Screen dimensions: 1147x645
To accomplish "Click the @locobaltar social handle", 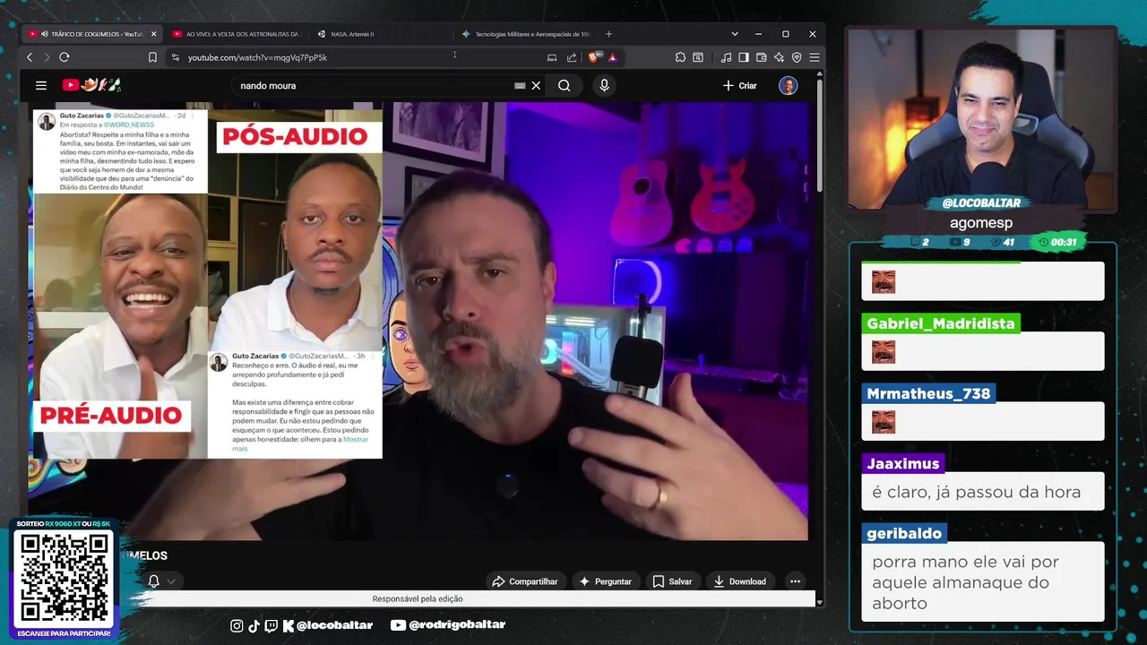I will point(334,625).
